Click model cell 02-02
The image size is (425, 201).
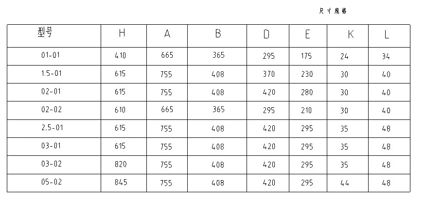51,110
